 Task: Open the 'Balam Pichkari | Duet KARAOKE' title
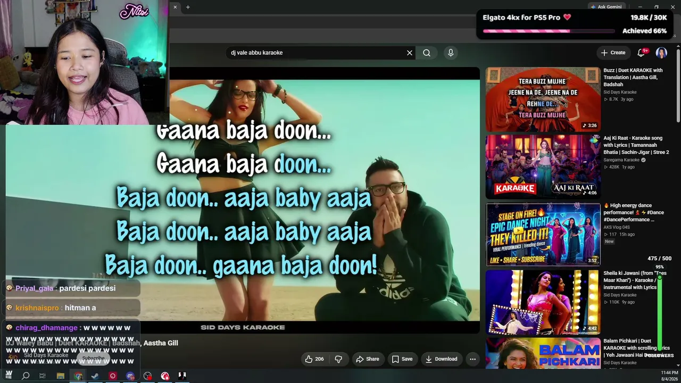pyautogui.click(x=636, y=348)
